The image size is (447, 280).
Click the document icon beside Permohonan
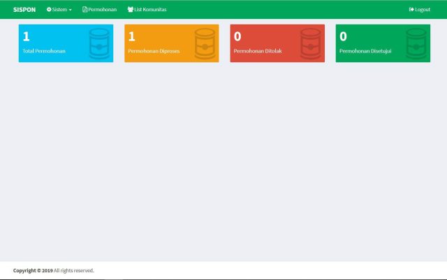tap(85, 10)
